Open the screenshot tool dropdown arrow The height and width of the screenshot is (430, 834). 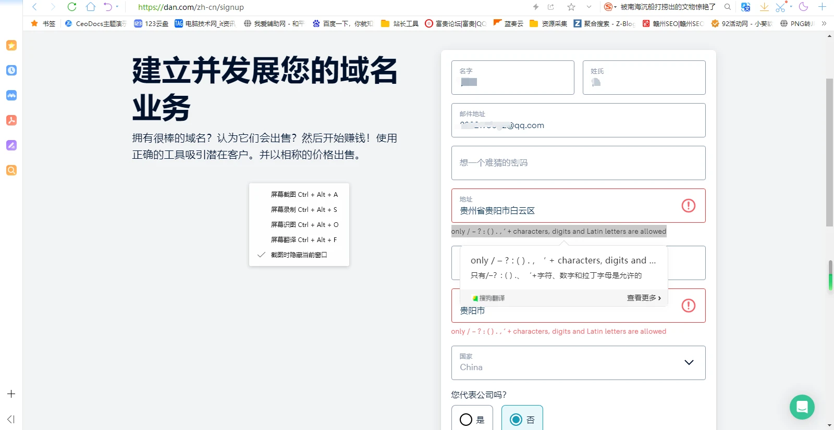click(x=791, y=7)
